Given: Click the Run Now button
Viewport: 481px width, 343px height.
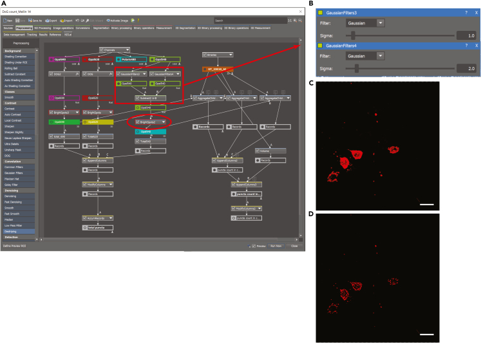Looking at the screenshot, I should pos(276,246).
